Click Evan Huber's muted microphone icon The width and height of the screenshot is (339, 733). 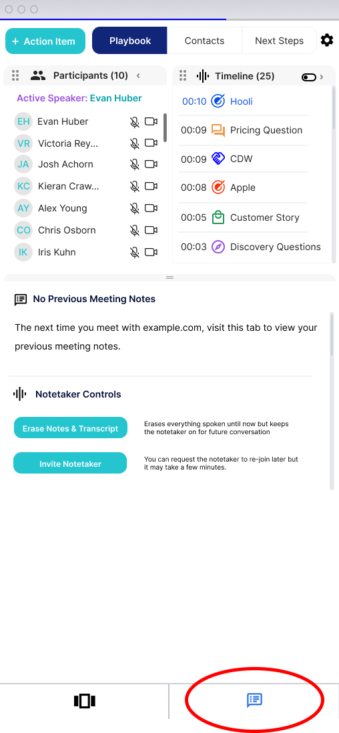135,122
